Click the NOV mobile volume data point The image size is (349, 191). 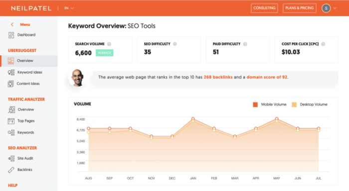pyautogui.click(x=152, y=136)
